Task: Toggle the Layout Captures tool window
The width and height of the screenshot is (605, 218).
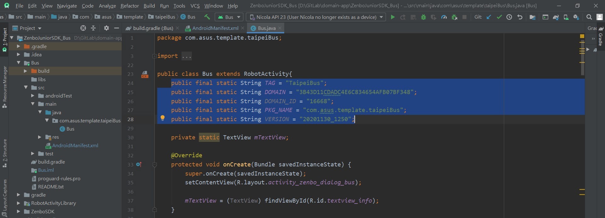Action: point(4,198)
